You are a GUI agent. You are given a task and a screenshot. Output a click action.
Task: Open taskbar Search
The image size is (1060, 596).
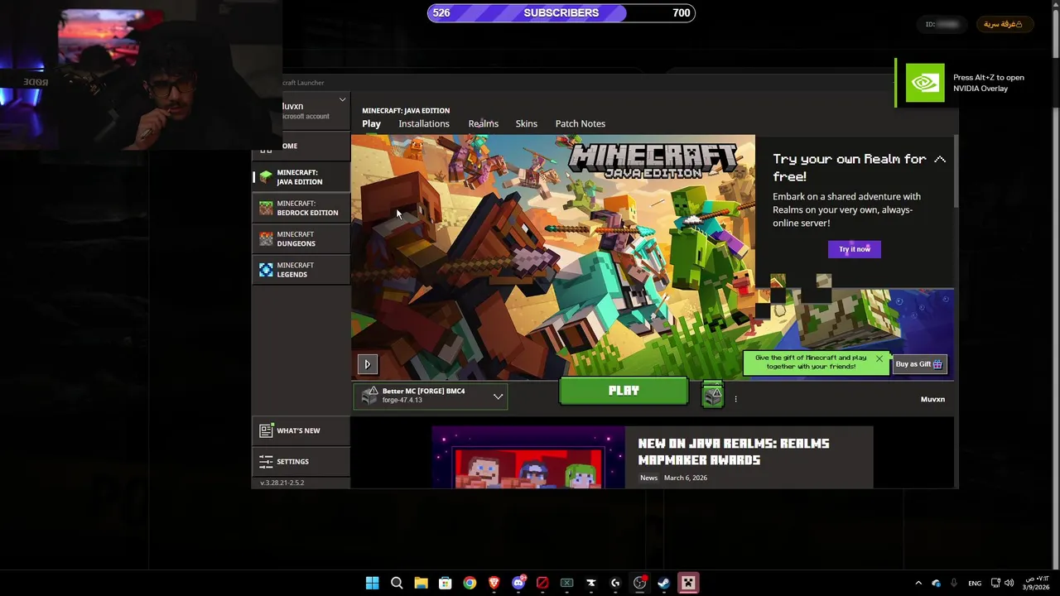[x=397, y=583]
